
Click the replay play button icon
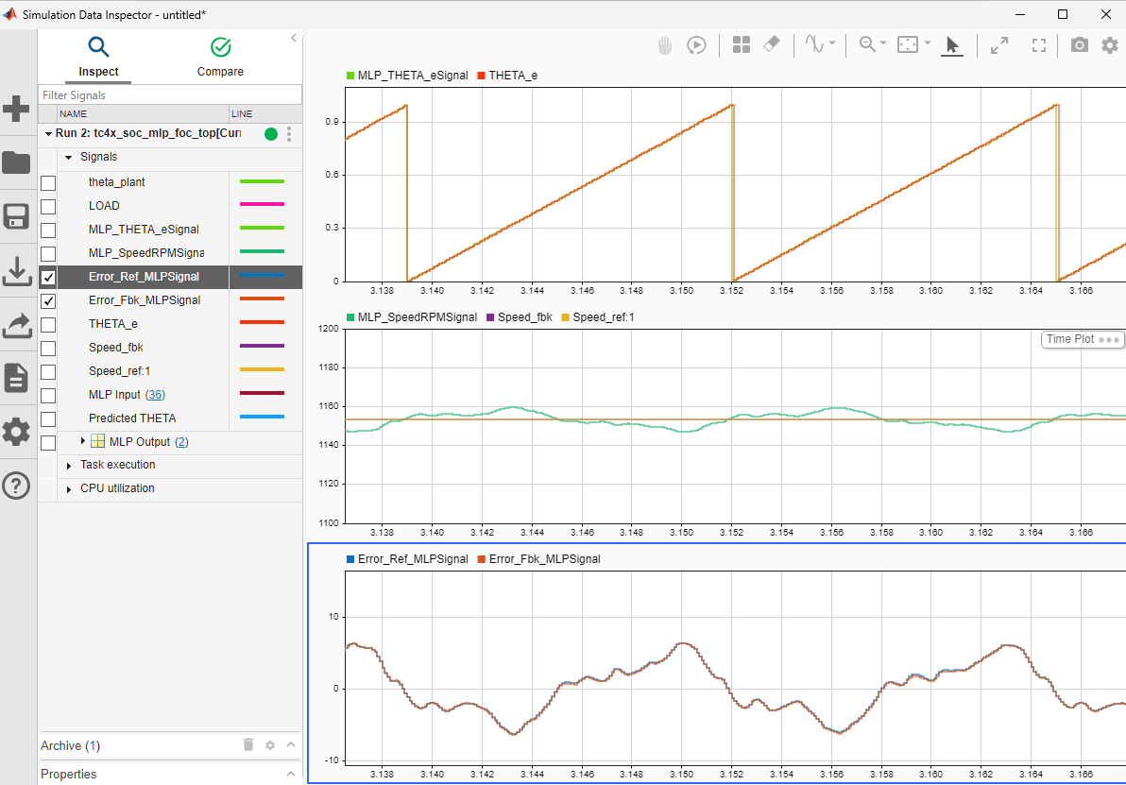(696, 44)
